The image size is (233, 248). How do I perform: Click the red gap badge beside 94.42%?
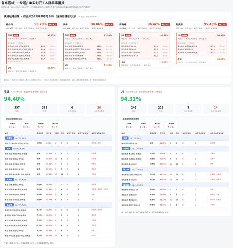tap(165, 25)
